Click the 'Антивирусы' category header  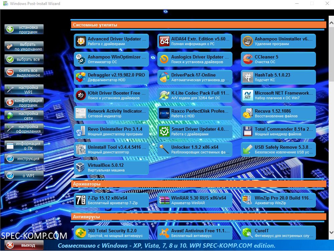pos(198,217)
